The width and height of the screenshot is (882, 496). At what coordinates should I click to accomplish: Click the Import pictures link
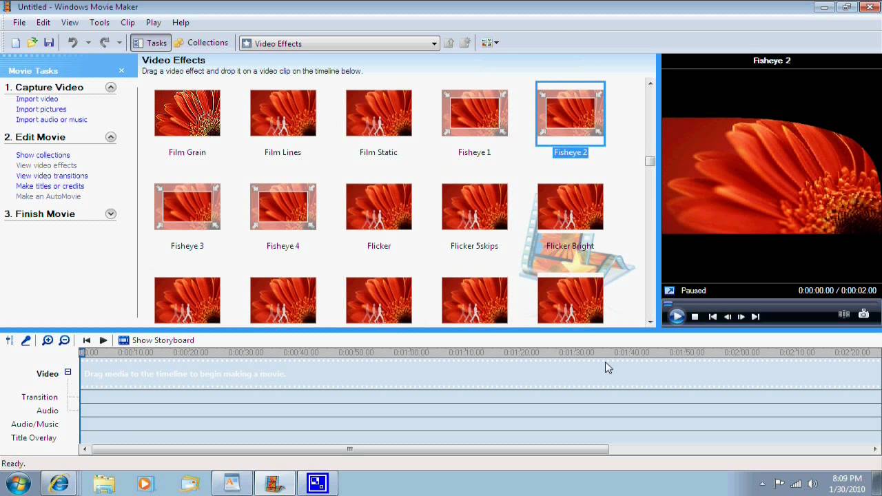[41, 110]
